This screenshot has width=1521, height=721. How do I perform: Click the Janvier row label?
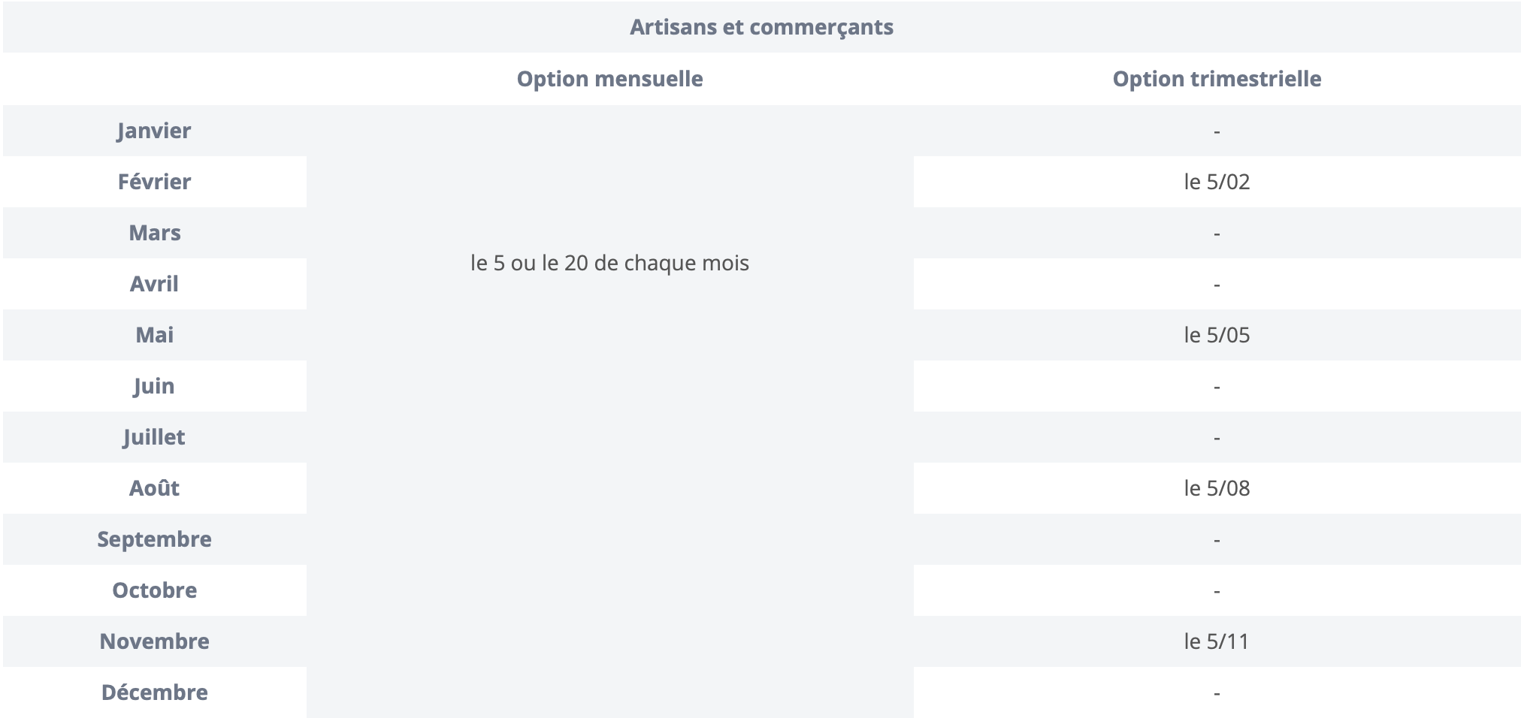coord(154,131)
